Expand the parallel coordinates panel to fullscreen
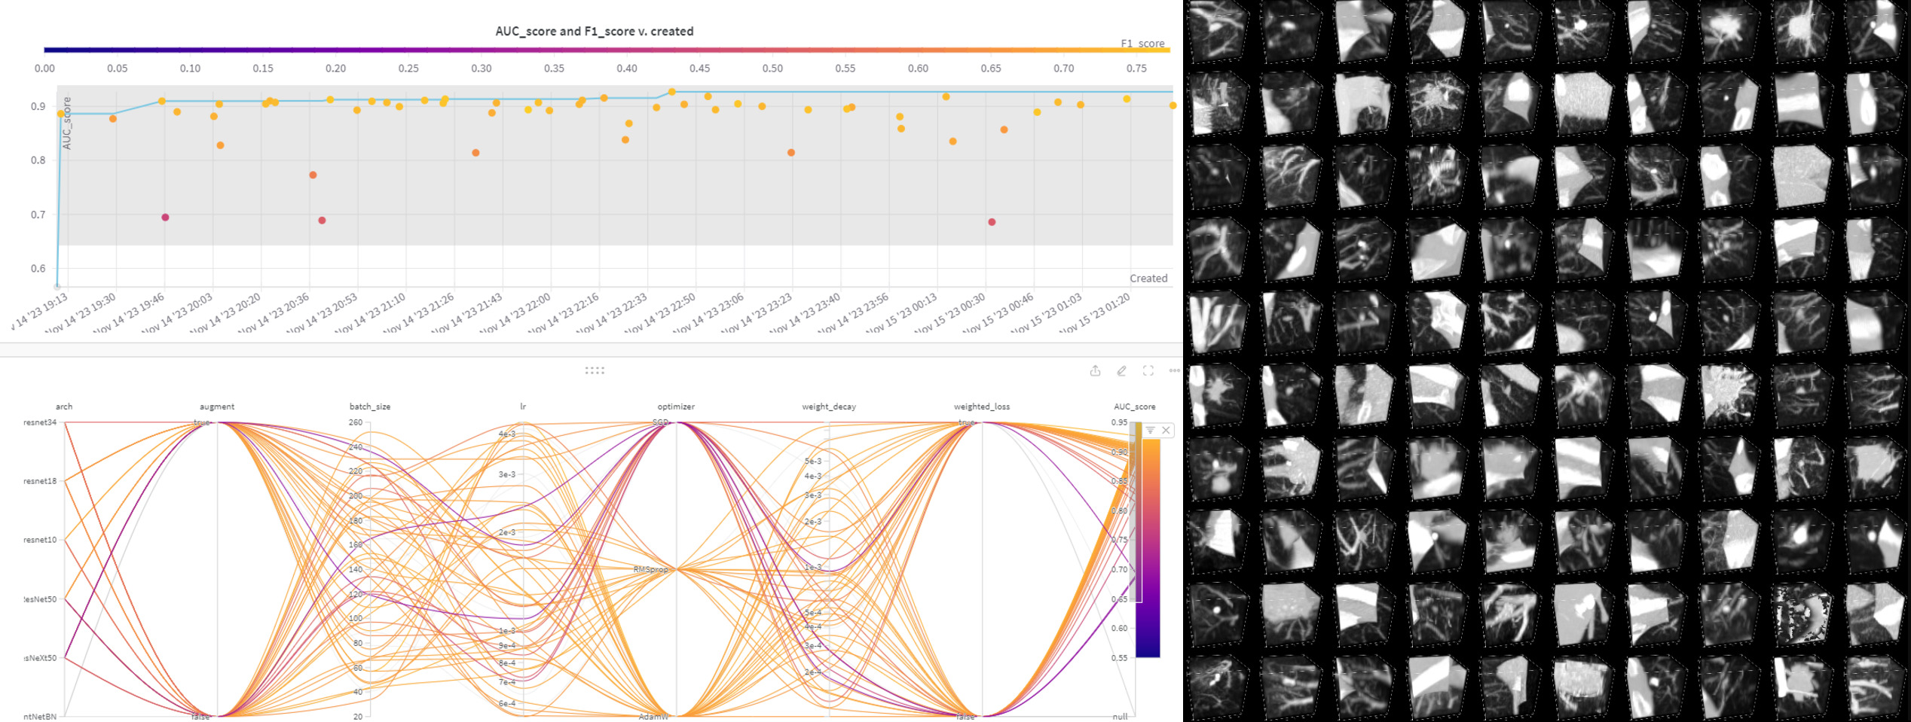 tap(1147, 370)
